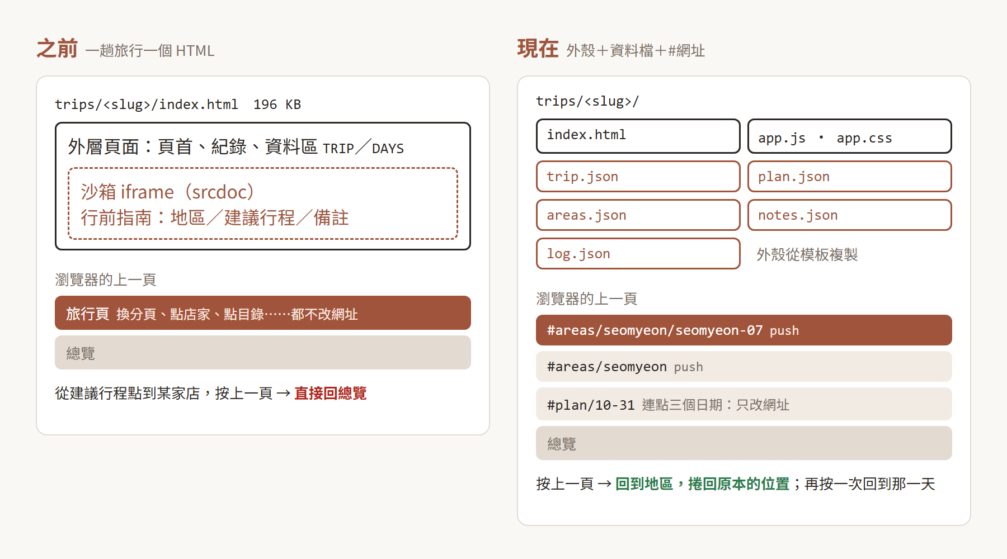This screenshot has height=559, width=1007.
Task: Click the trip.json file box
Action: (638, 177)
